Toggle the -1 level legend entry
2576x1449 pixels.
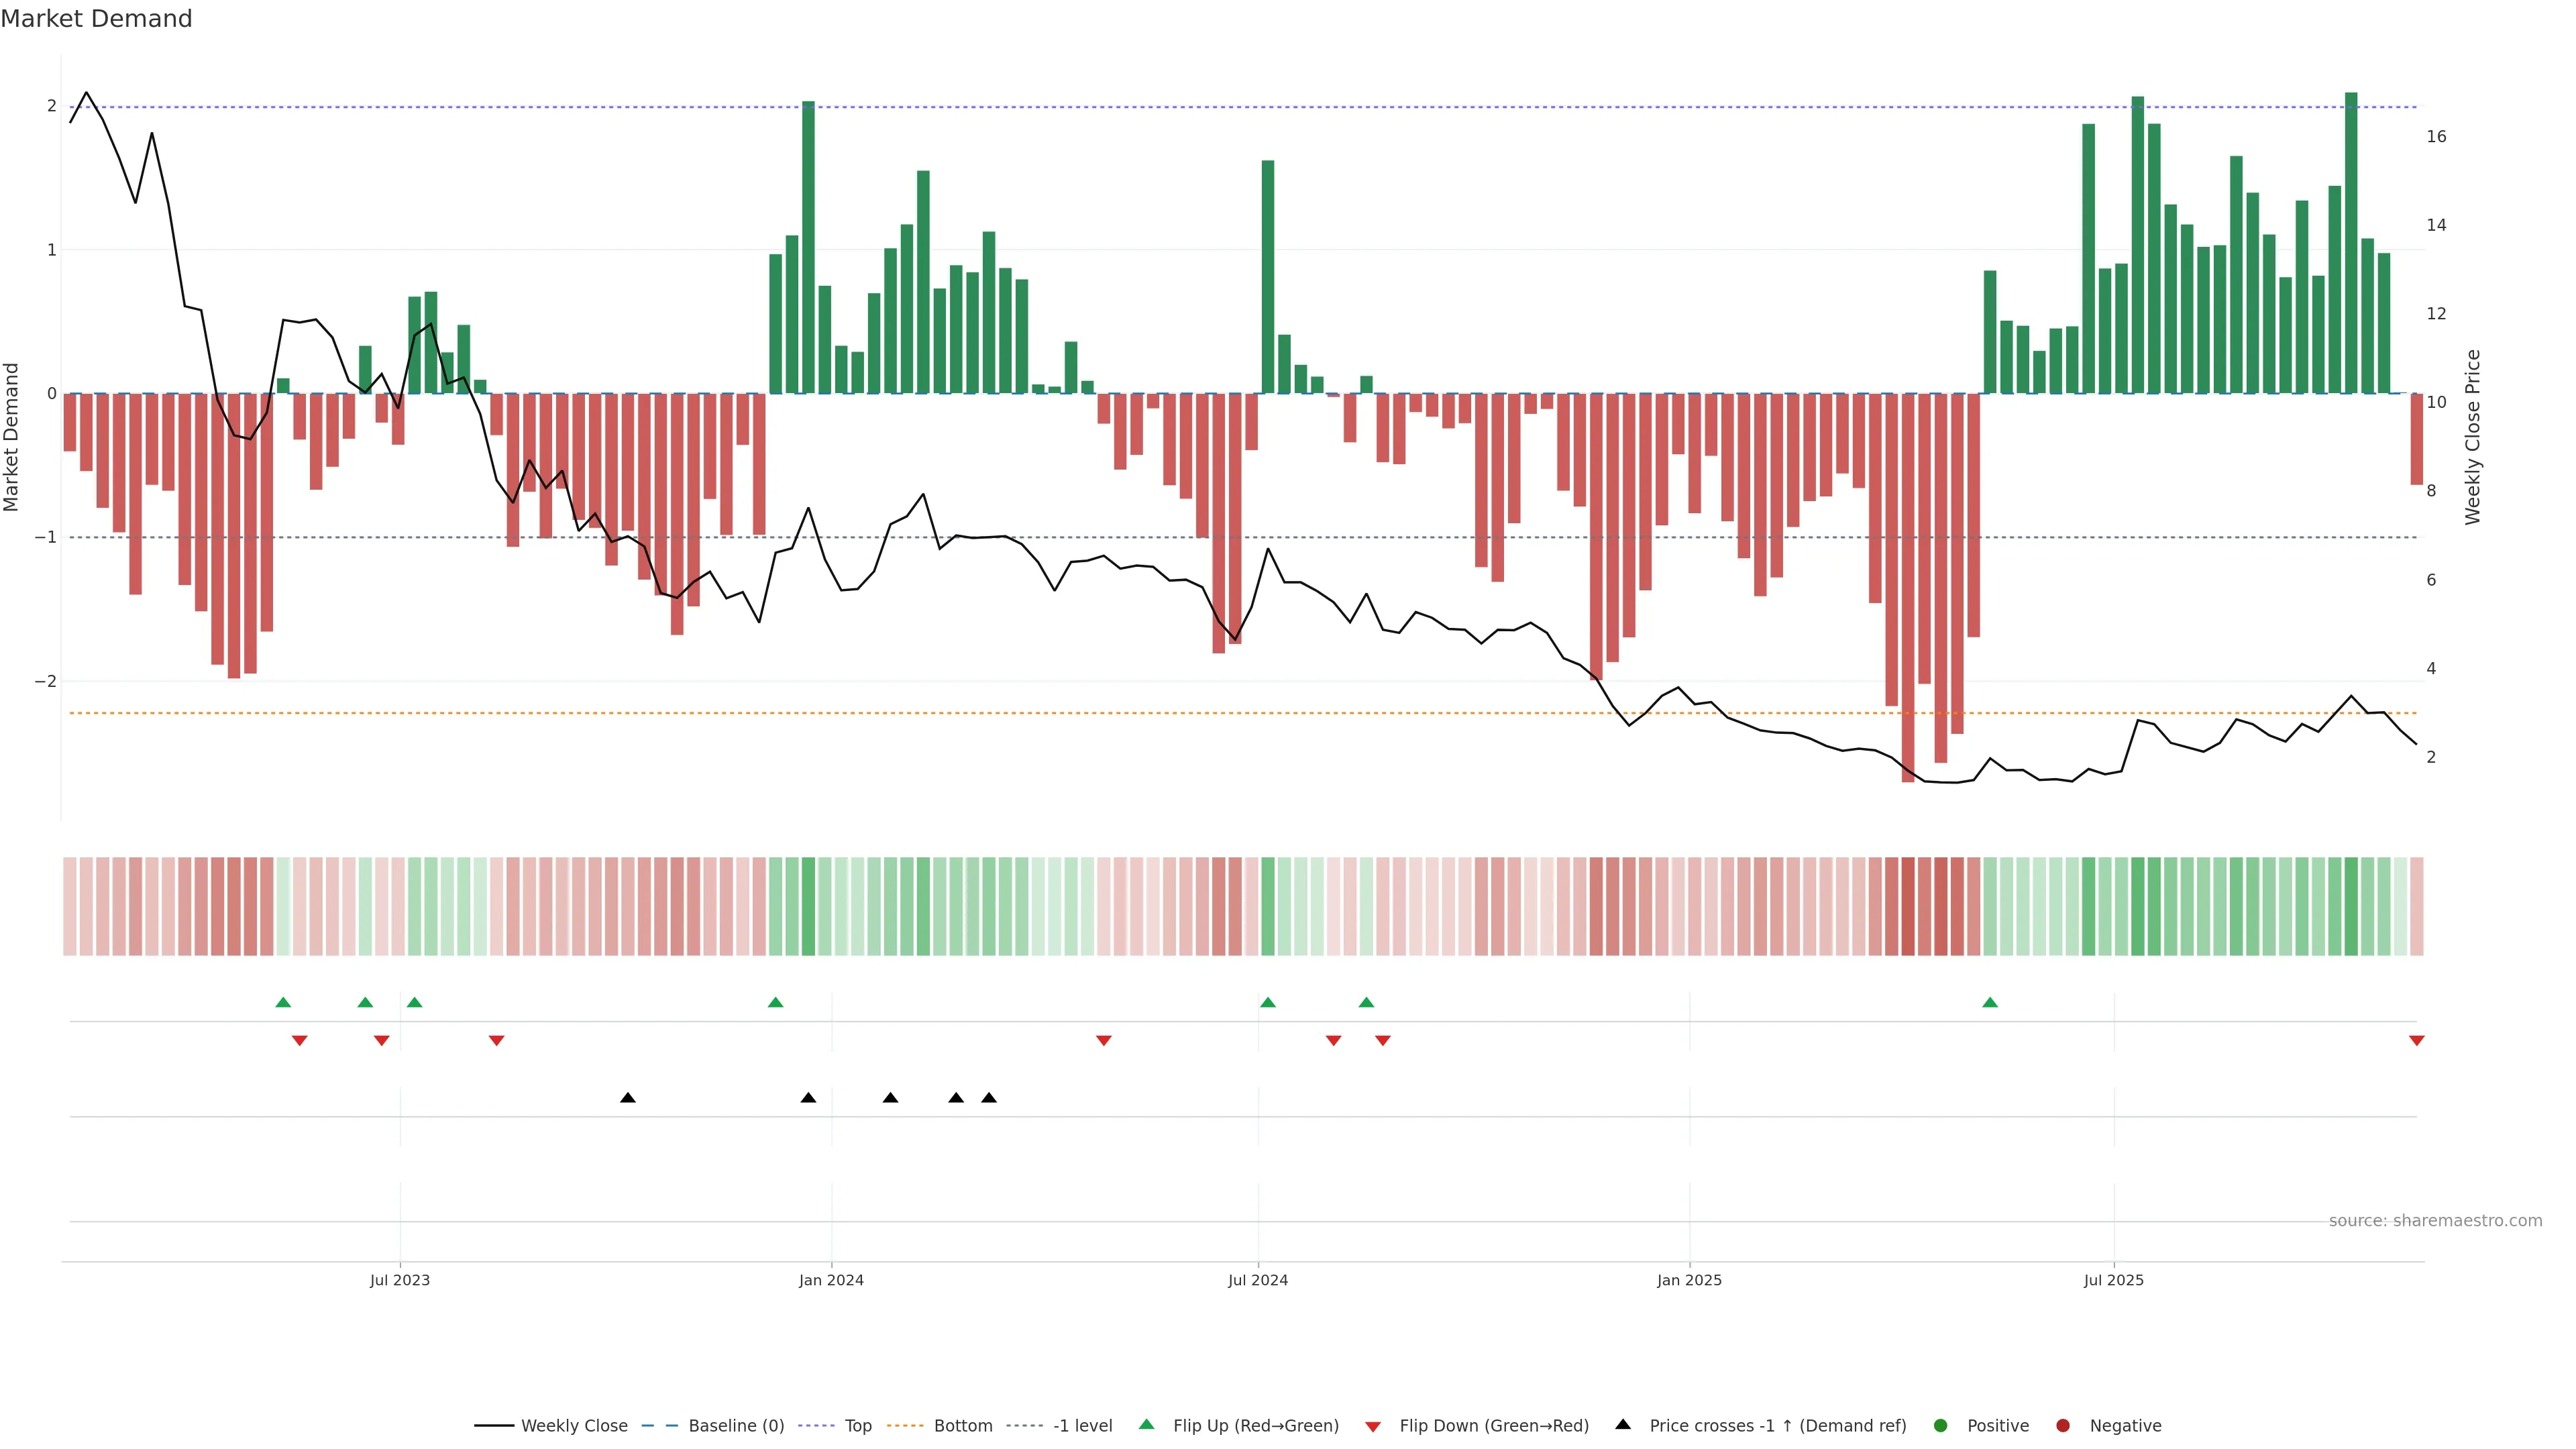tap(1082, 1425)
